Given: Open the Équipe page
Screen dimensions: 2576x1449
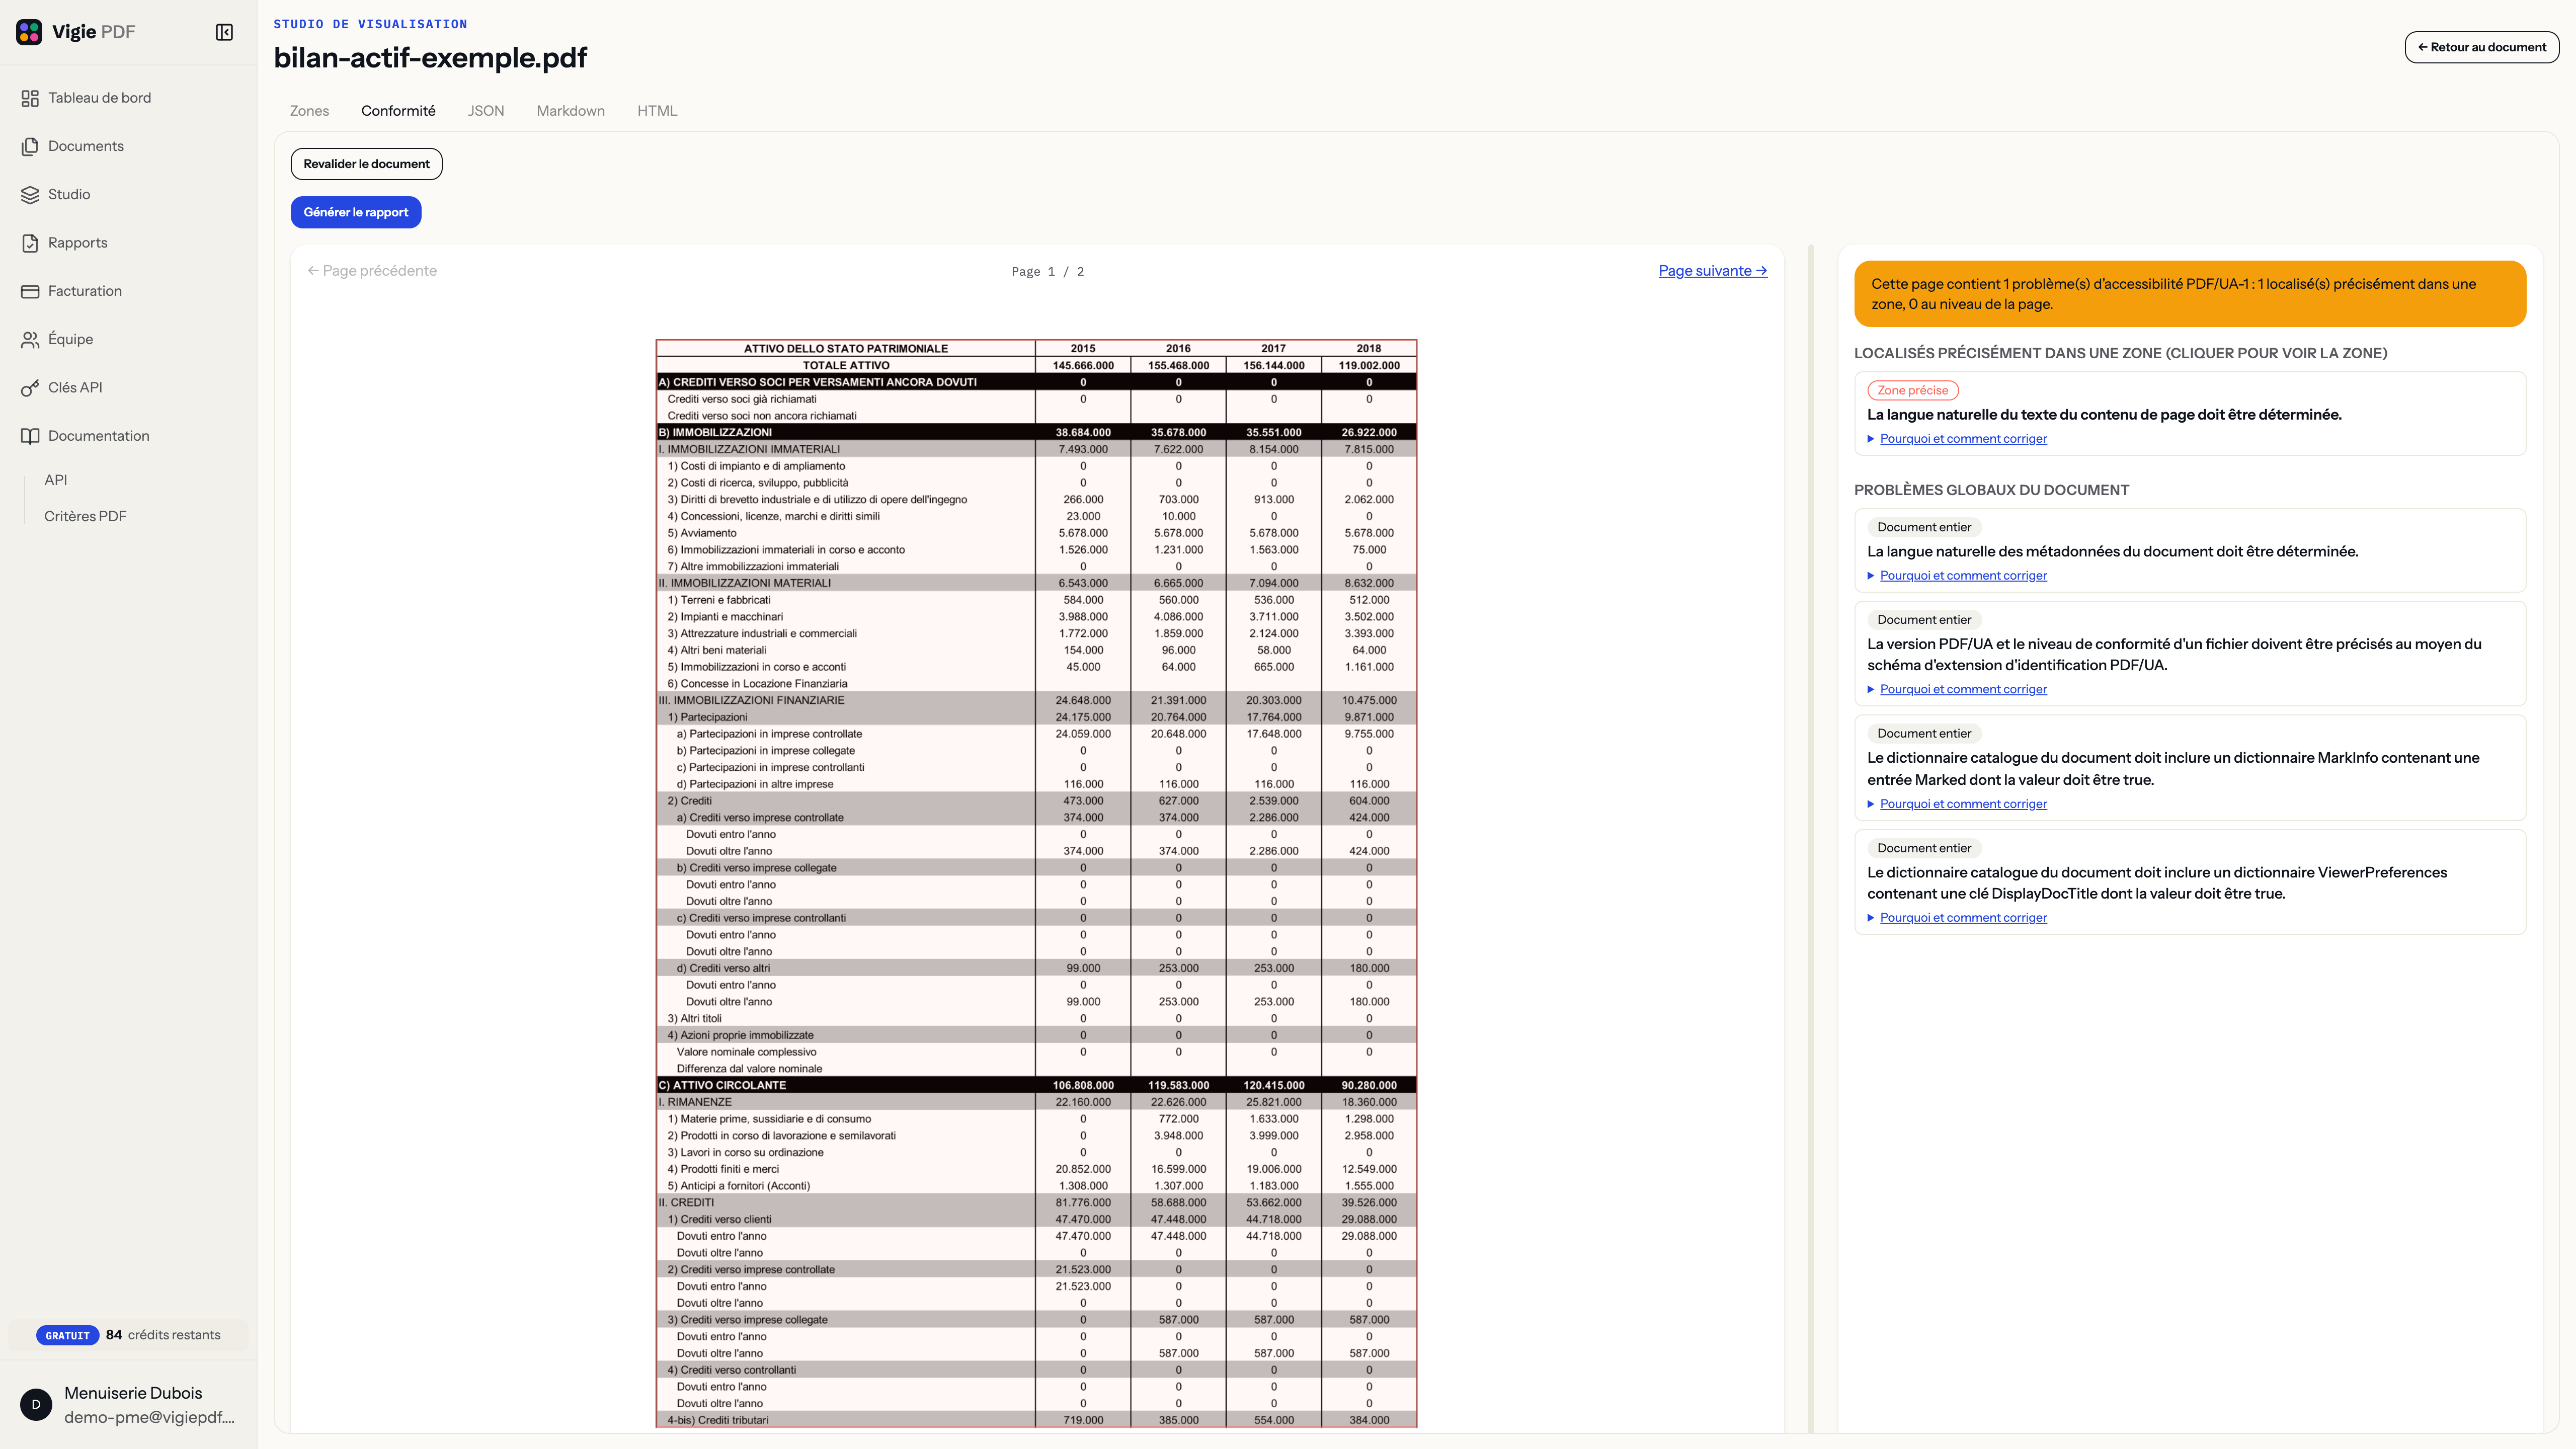Looking at the screenshot, I should (x=128, y=339).
